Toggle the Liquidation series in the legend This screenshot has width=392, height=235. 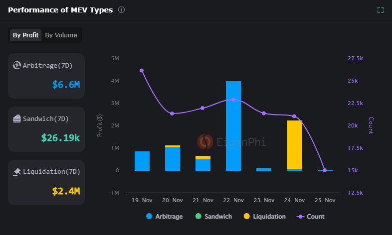tap(264, 217)
